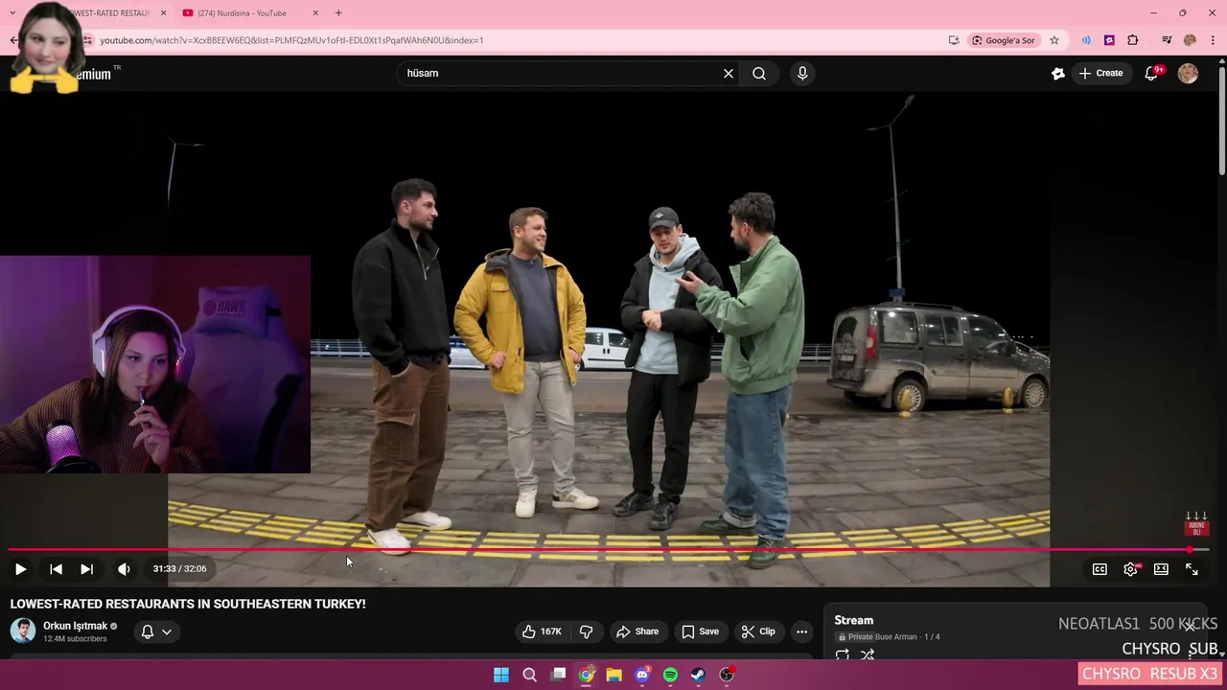Screen dimensions: 1227x690
Task: Toggle loop playlist in the Stream panel
Action: click(x=843, y=655)
